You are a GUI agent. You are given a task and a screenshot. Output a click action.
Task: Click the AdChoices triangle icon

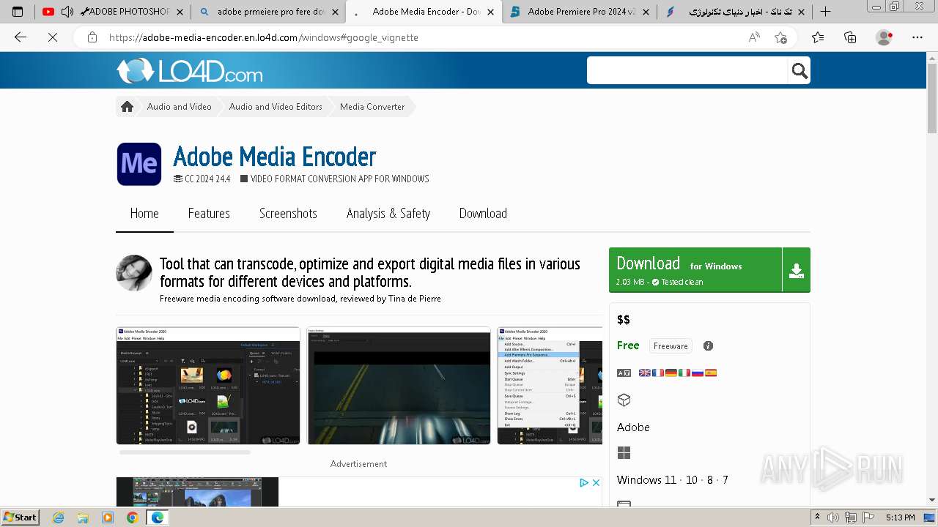(585, 482)
